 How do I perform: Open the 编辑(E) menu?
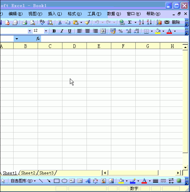click(x=16, y=14)
